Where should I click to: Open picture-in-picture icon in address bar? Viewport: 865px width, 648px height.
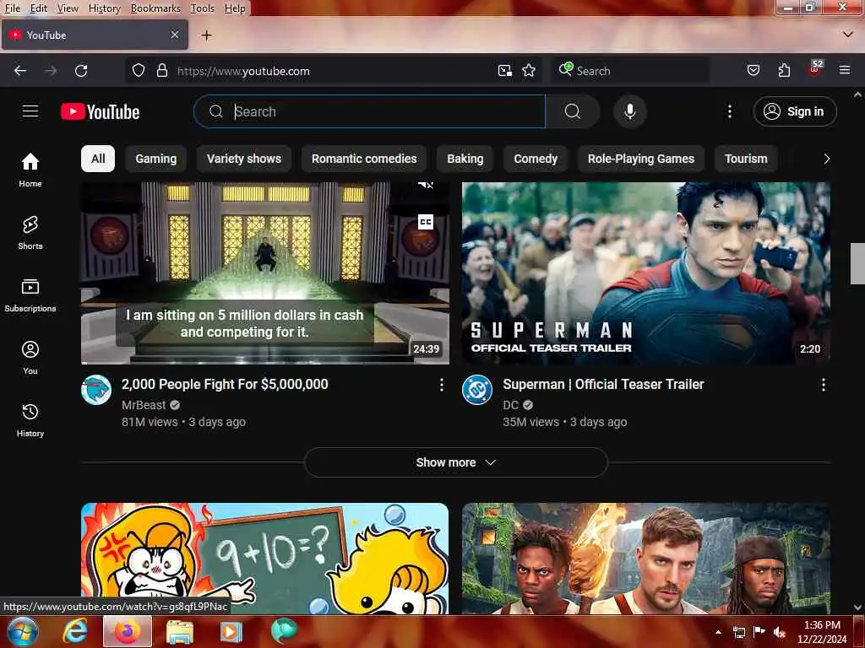tap(504, 71)
